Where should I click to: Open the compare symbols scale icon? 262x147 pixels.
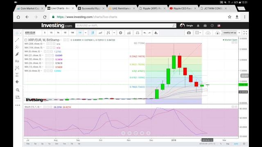[138, 33]
